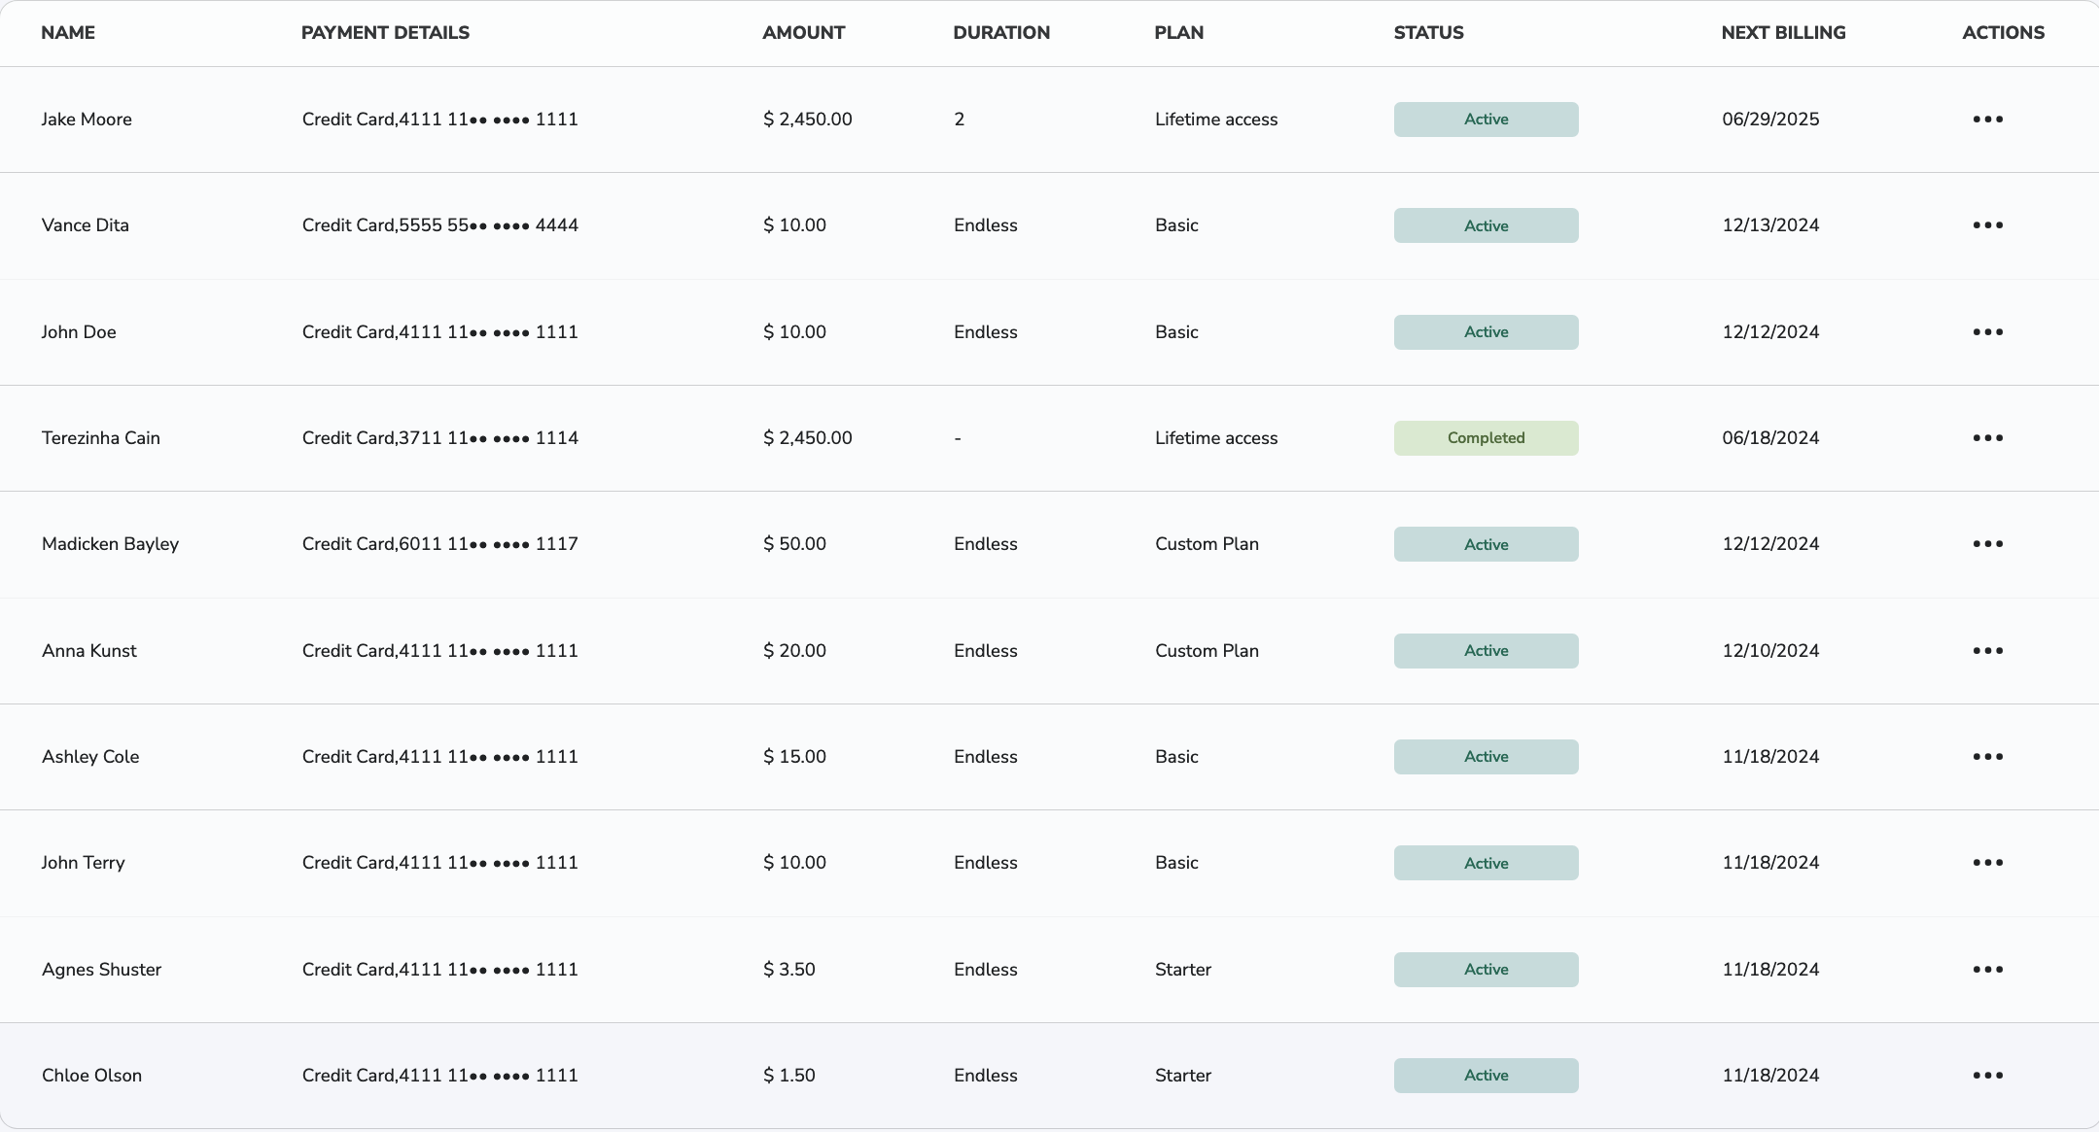Click the Active badge for Agnes Shuster
This screenshot has width=2100, height=1132.
point(1486,969)
